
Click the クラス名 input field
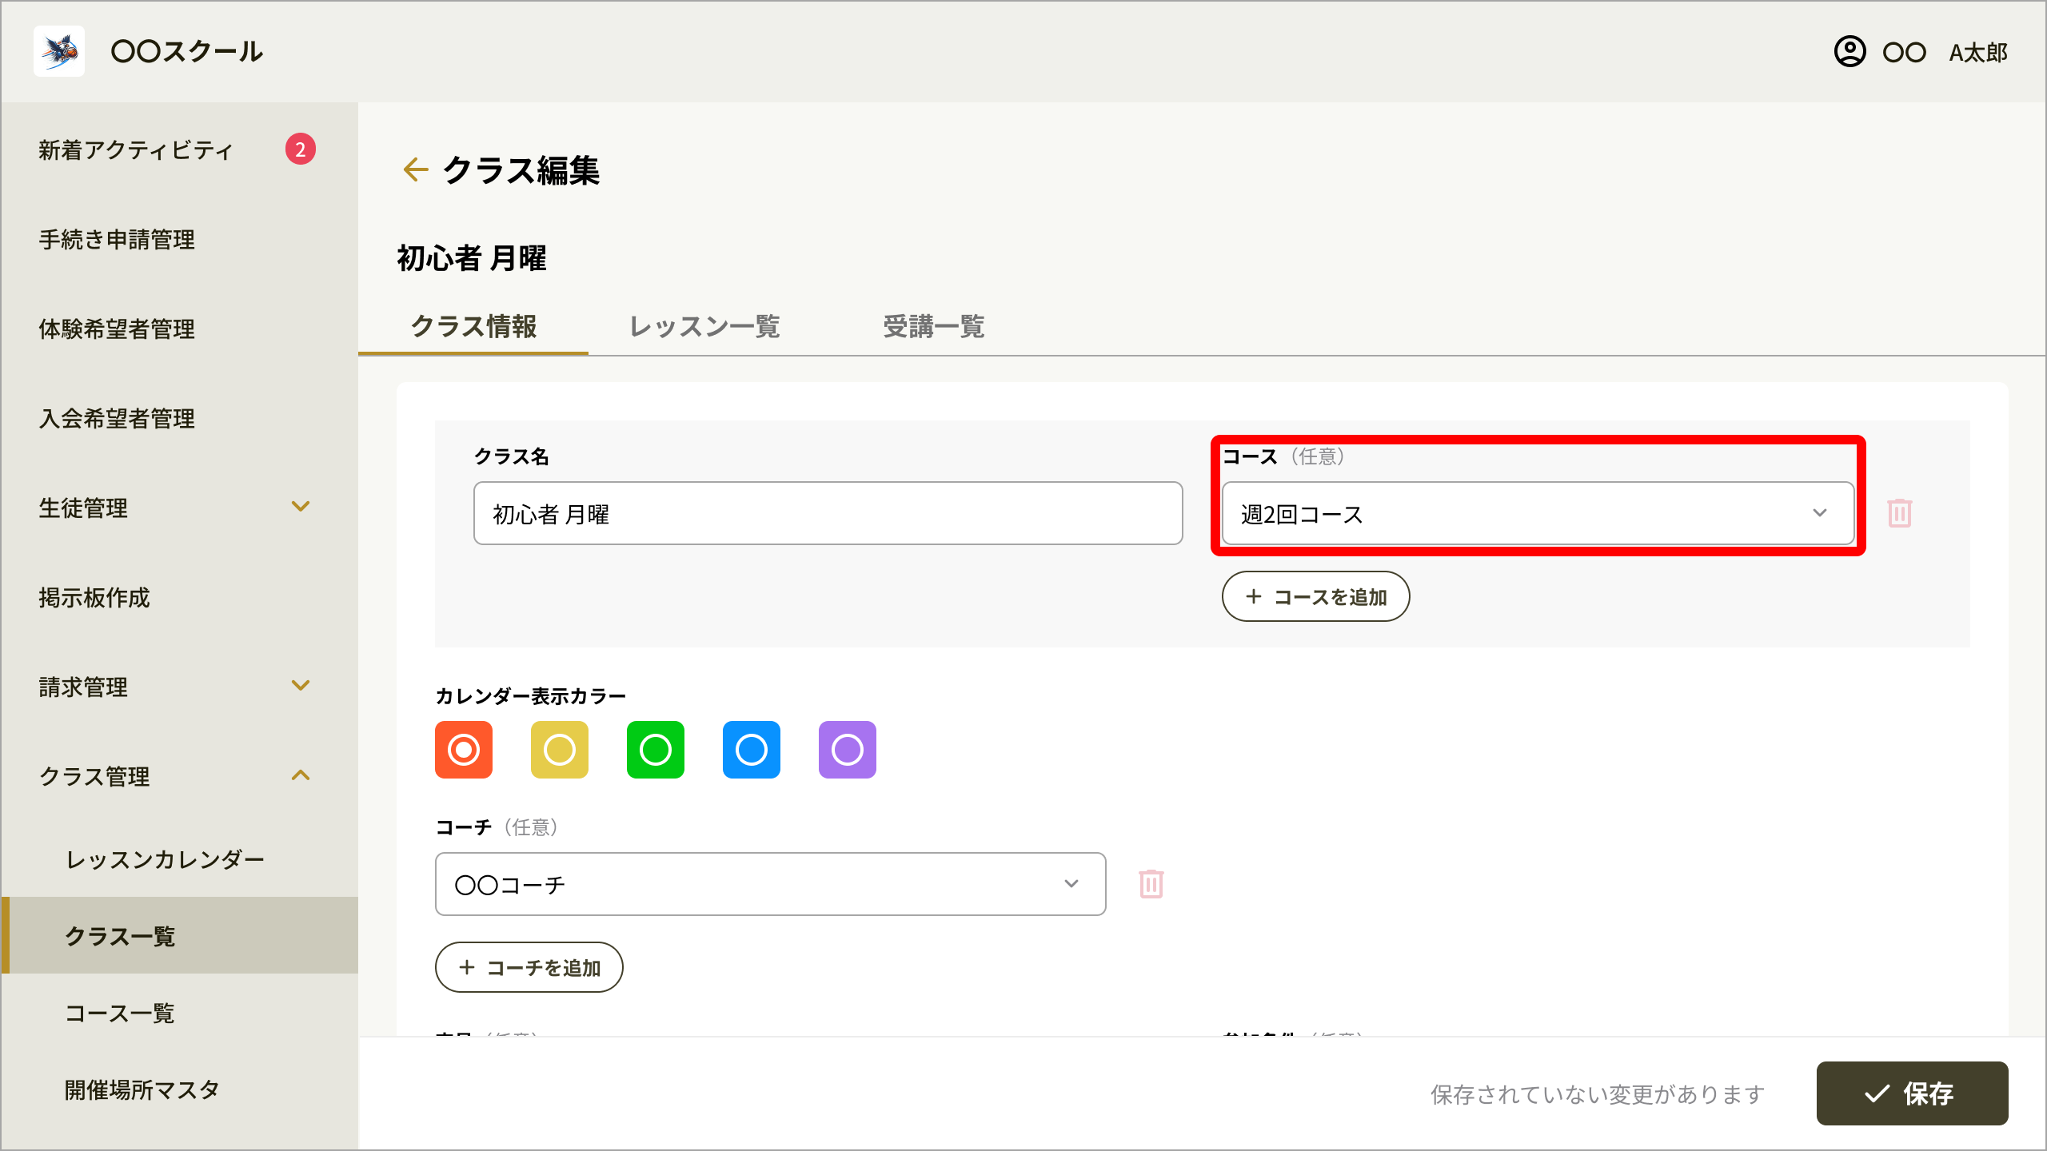pyautogui.click(x=828, y=513)
